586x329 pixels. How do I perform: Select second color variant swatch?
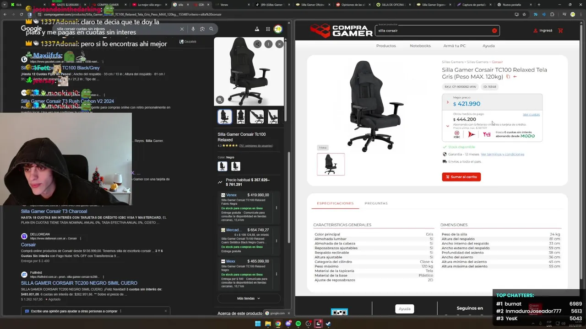(x=235, y=166)
